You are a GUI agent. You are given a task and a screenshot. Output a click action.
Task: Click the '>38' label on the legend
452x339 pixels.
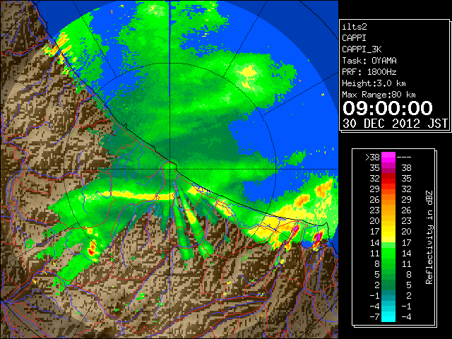point(372,157)
